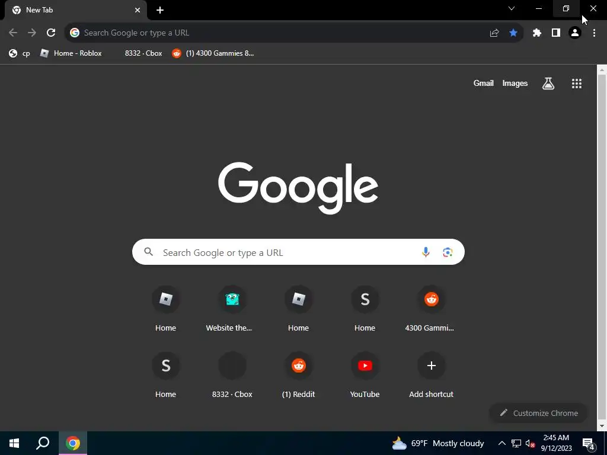Open the Website the... gopher shortcut
This screenshot has width=607, height=455.
click(232, 309)
